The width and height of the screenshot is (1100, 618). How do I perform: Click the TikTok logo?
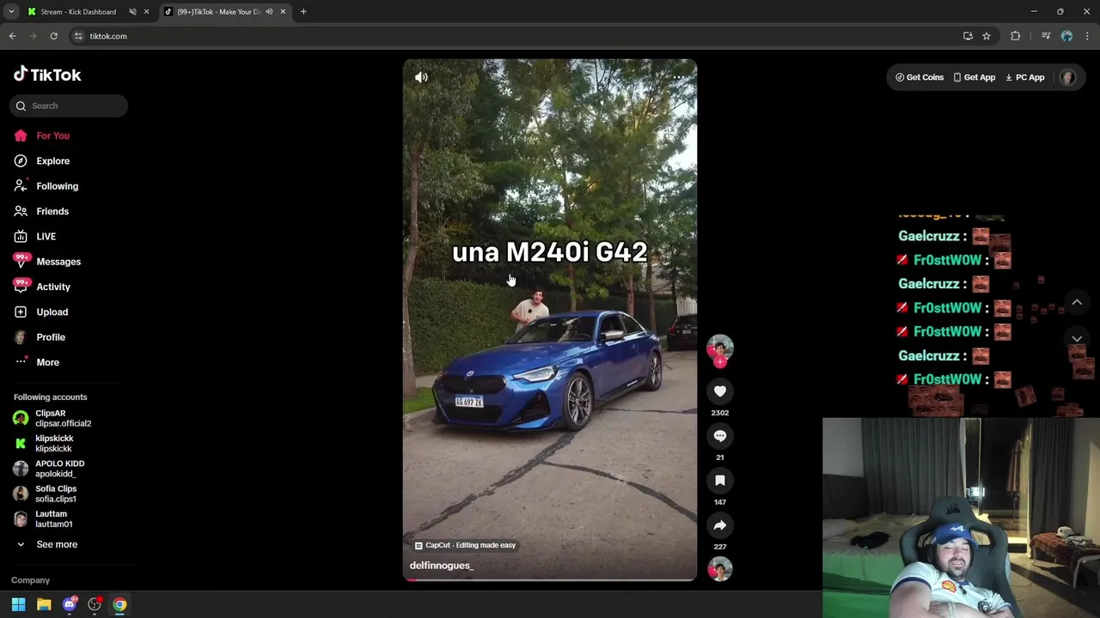(x=47, y=75)
